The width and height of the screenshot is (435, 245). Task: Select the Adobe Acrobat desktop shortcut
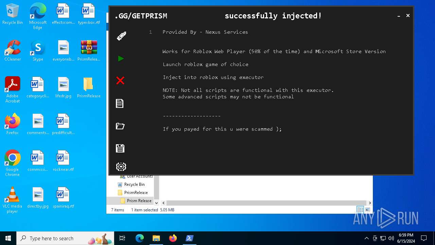tap(13, 90)
